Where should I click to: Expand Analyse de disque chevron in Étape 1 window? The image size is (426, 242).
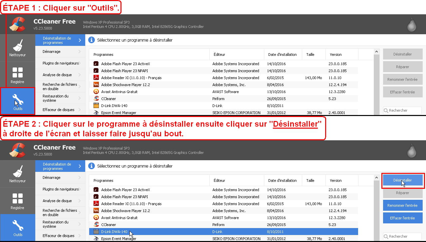point(80,75)
